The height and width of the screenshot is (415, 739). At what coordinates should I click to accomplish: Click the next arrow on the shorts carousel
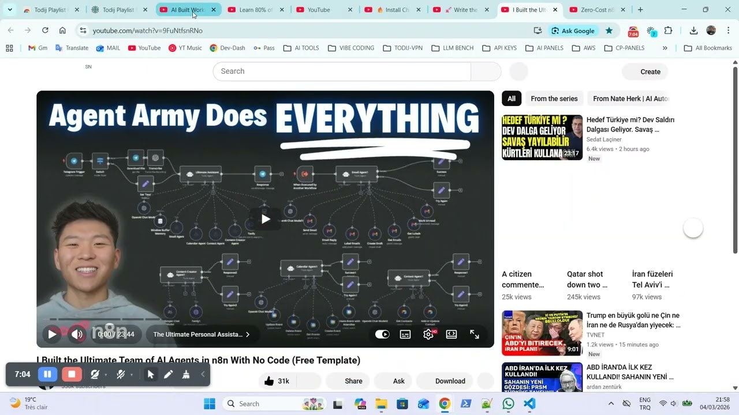pos(693,228)
